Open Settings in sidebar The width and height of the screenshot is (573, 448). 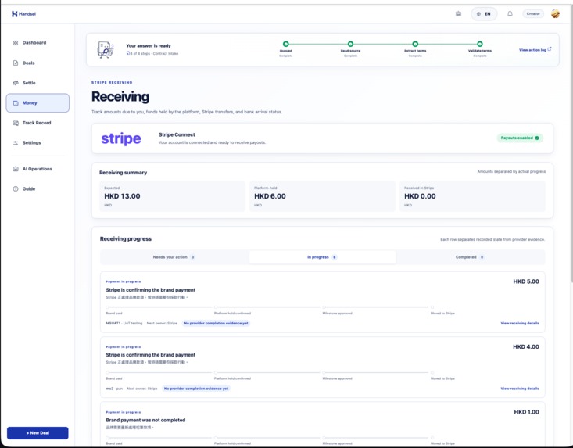point(38,143)
